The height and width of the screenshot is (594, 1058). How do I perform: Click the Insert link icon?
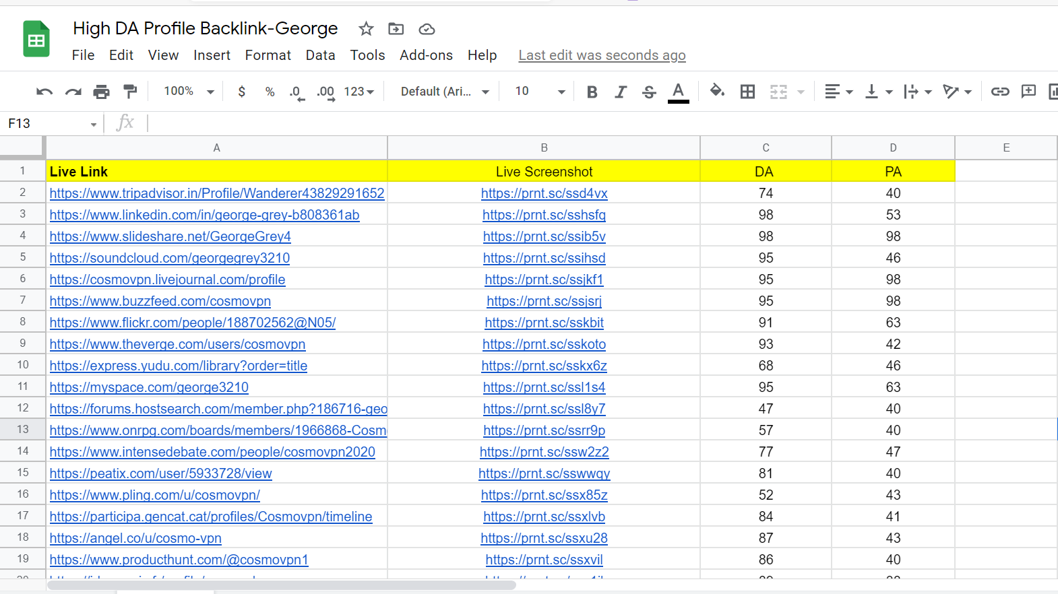[999, 92]
